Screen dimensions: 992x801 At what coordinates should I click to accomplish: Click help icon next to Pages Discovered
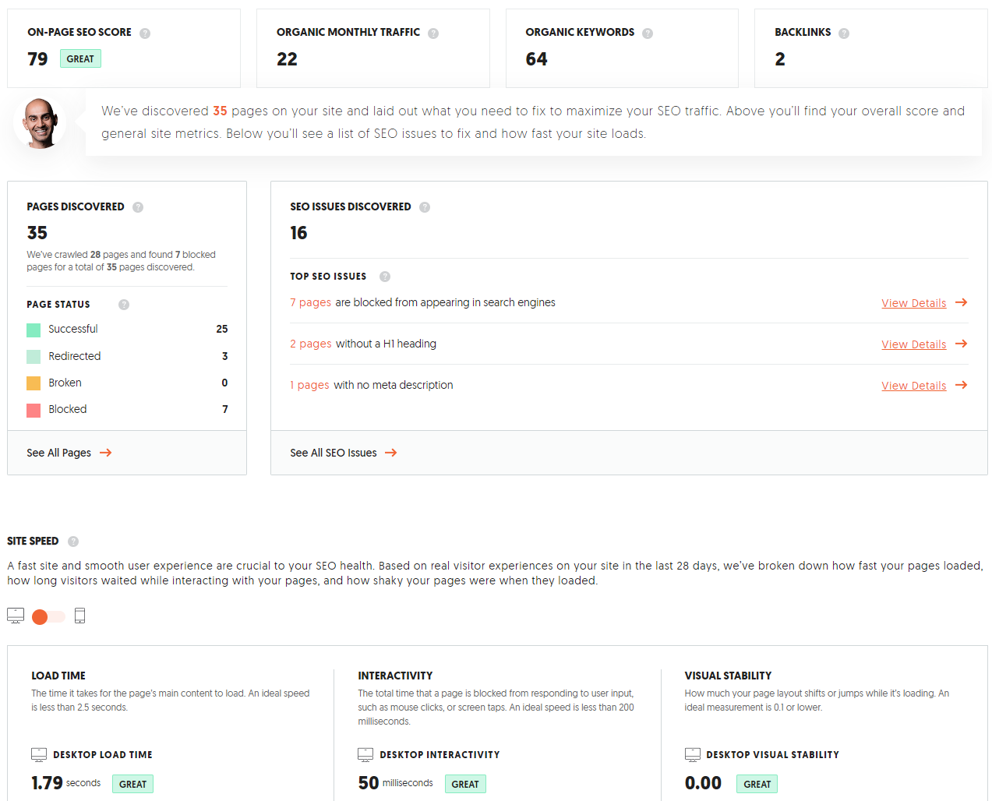click(138, 207)
